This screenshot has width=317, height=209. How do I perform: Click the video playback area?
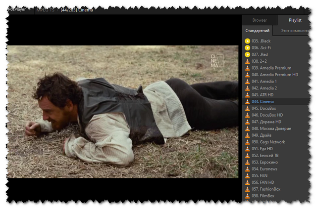point(123,112)
